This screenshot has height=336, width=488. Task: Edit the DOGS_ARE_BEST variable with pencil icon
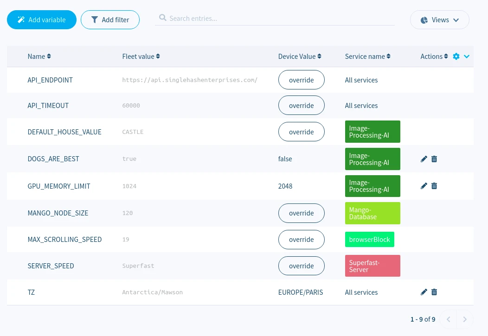(424, 159)
